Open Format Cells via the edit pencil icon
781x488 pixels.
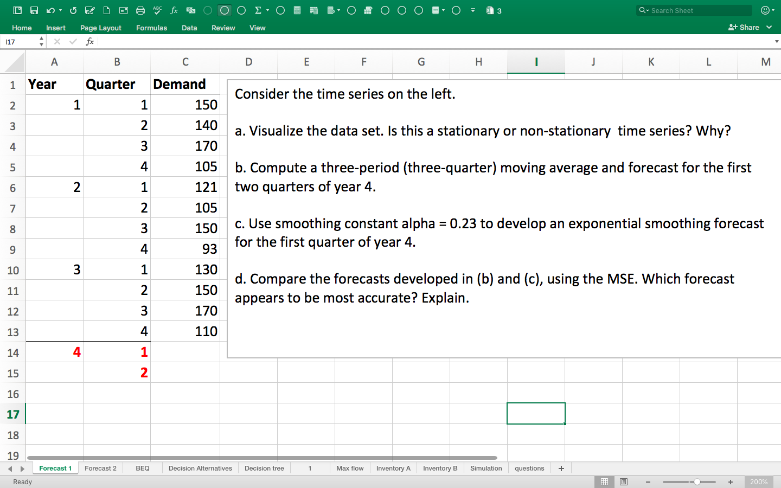90,10
